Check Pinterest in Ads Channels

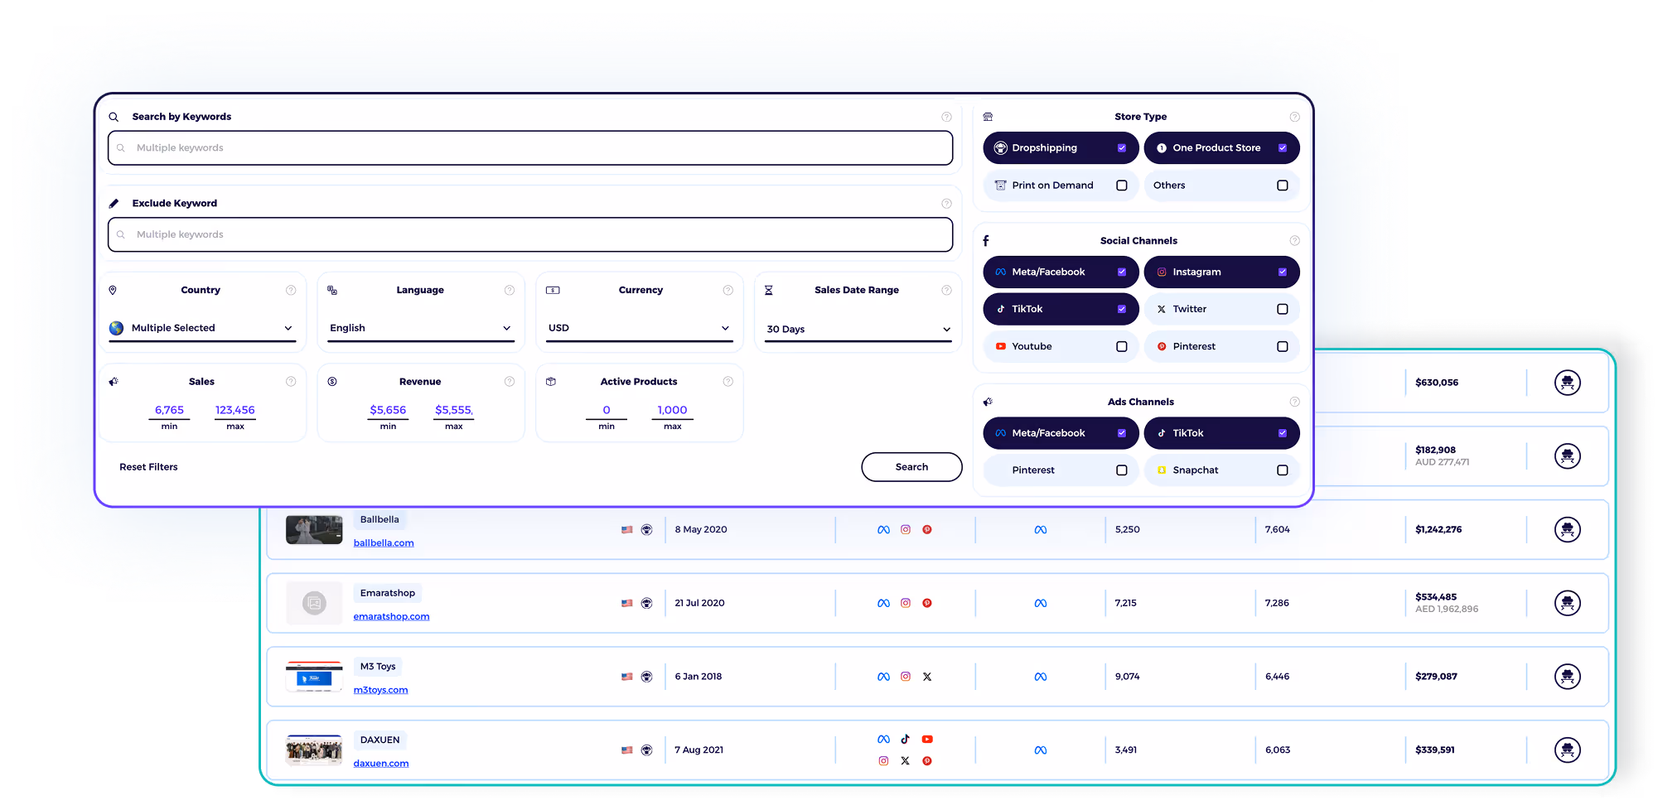(x=1122, y=470)
